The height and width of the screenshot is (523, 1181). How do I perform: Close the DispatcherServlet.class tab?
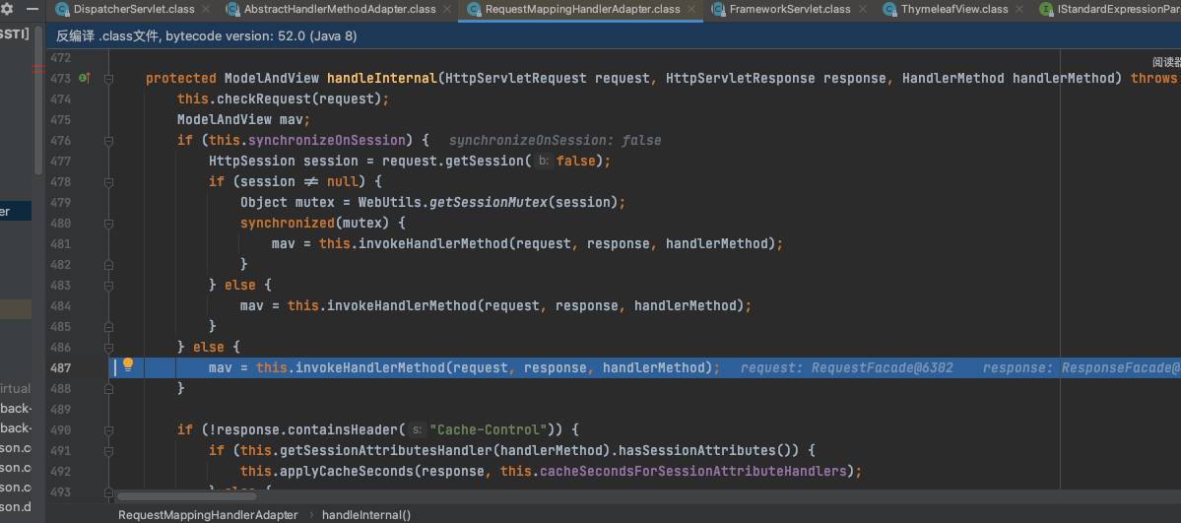tap(207, 10)
